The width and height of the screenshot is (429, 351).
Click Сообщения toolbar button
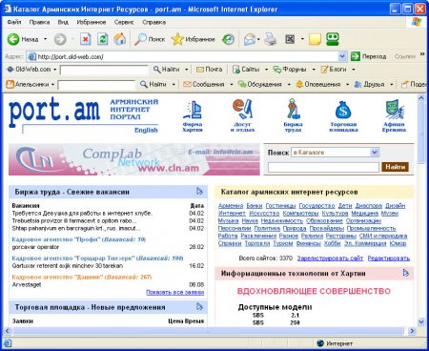(204, 84)
